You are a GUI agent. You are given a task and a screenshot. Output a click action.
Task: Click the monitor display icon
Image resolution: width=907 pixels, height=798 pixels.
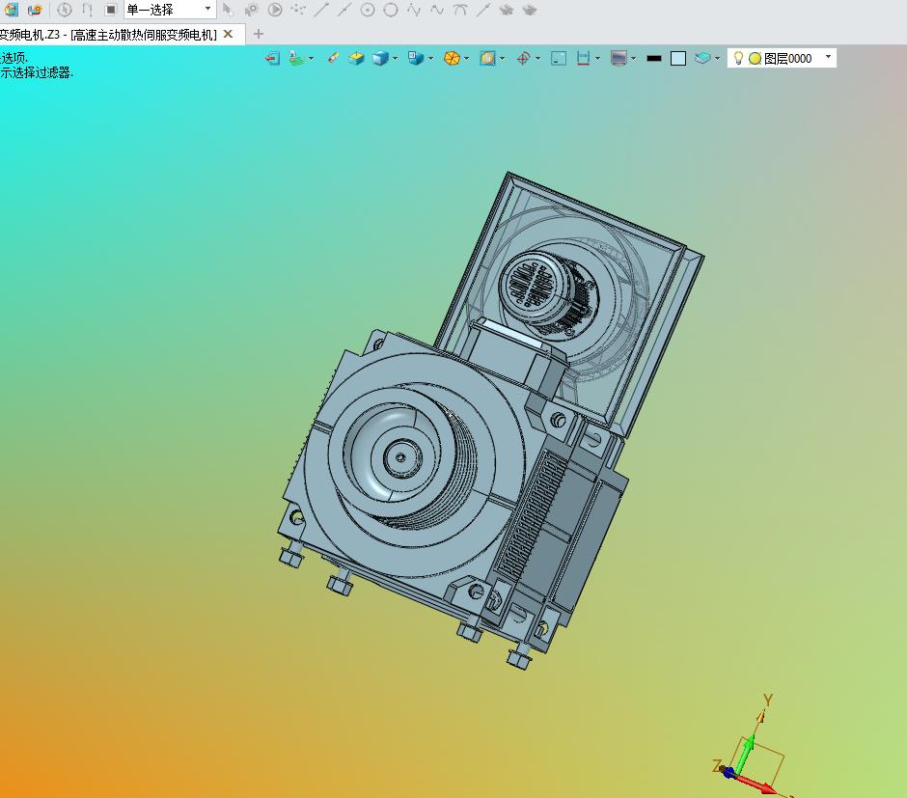click(x=618, y=59)
